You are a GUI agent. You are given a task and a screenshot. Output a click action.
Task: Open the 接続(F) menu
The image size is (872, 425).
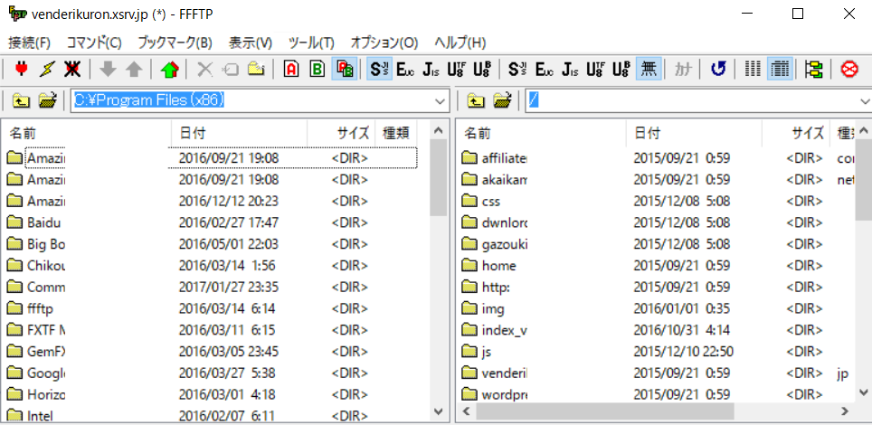tap(29, 42)
